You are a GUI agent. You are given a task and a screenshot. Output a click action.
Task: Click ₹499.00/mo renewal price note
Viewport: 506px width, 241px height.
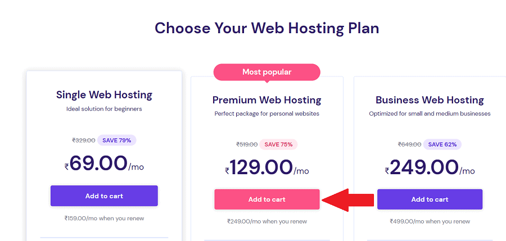[430, 221]
